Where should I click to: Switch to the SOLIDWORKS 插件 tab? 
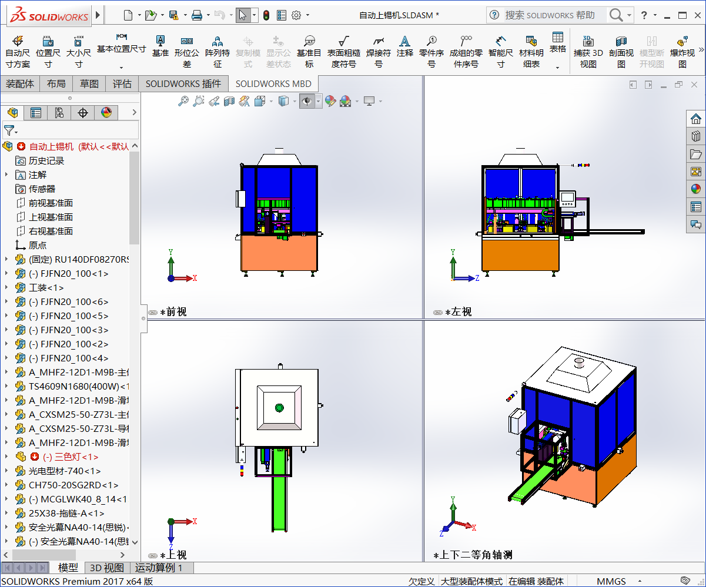pos(183,83)
